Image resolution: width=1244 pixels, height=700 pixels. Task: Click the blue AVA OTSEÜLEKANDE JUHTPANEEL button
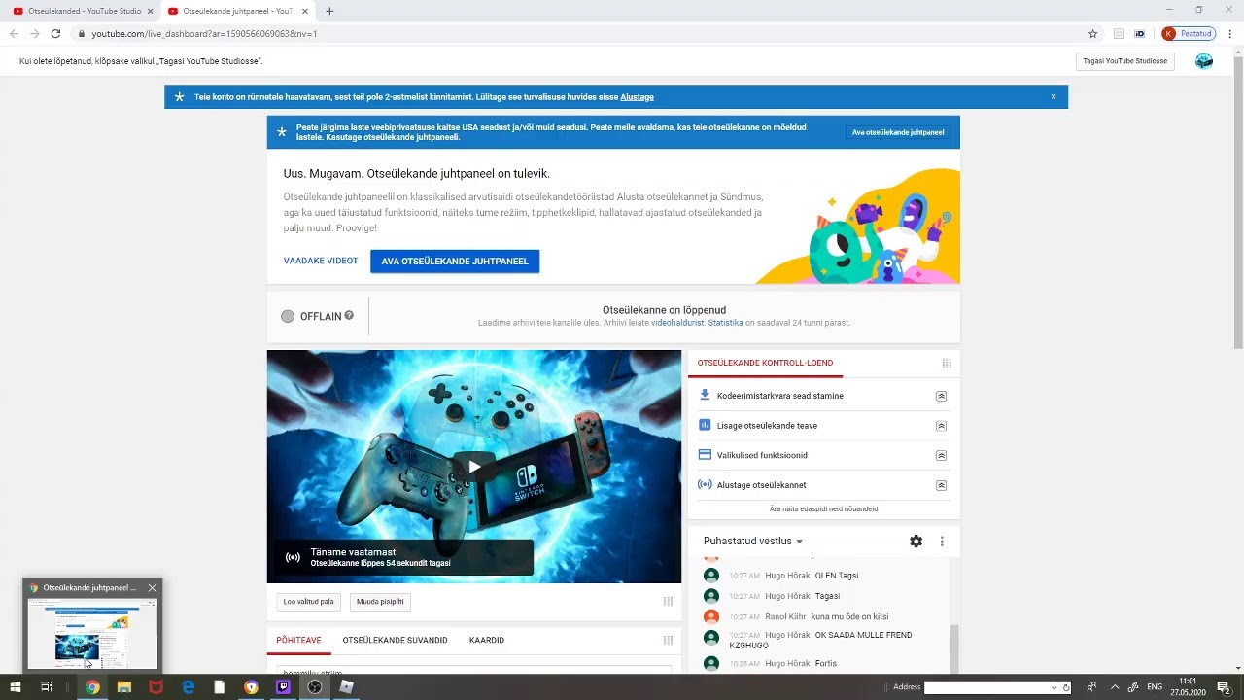click(455, 261)
